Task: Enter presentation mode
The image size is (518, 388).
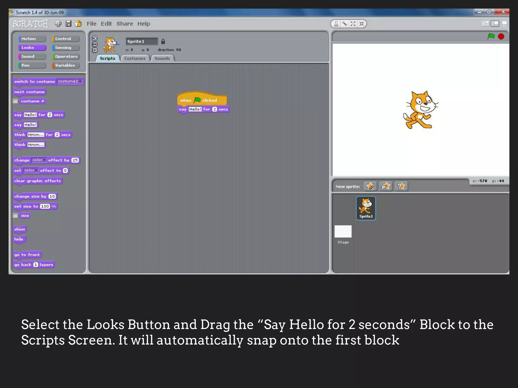Action: (504, 24)
